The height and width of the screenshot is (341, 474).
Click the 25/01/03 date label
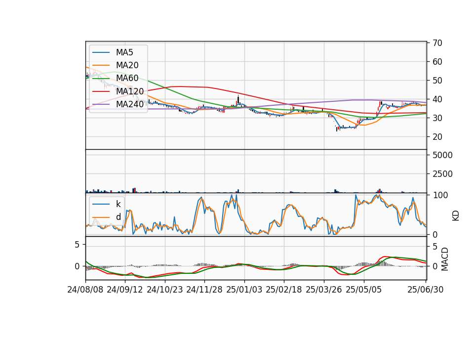[x=244, y=290]
